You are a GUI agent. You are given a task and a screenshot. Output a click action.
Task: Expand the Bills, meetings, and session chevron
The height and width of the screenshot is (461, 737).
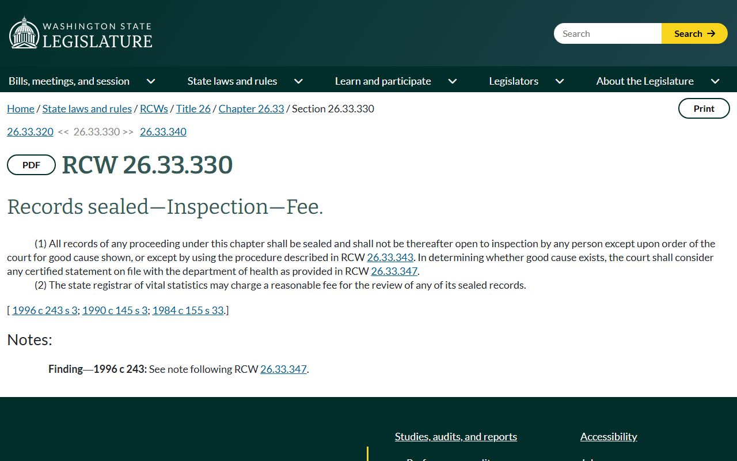tap(151, 81)
